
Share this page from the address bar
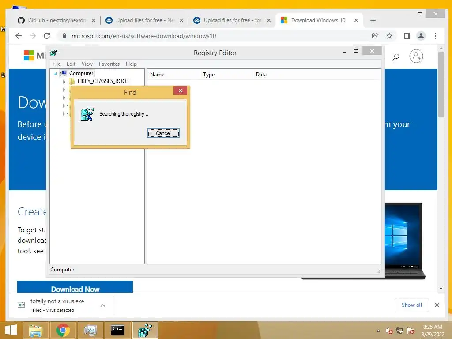pyautogui.click(x=375, y=36)
